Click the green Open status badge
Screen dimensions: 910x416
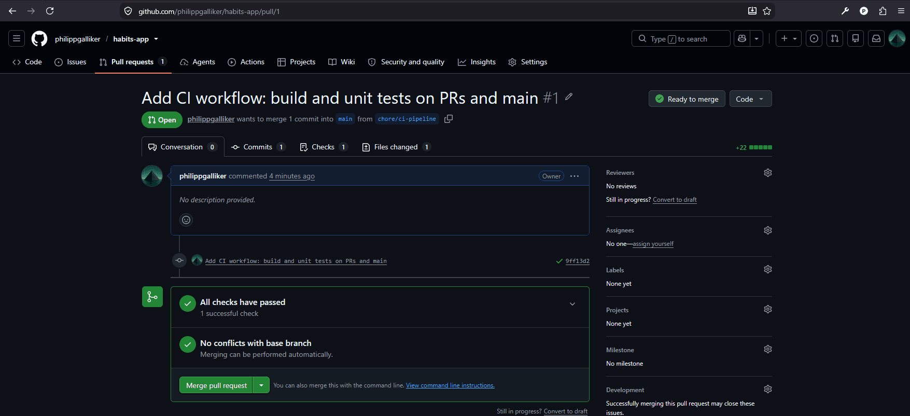pos(162,119)
